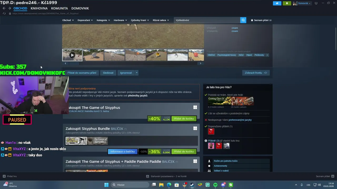This screenshot has height=189, width=337.
Task: Expand the Hardware dropdown
Action: [x=120, y=20]
